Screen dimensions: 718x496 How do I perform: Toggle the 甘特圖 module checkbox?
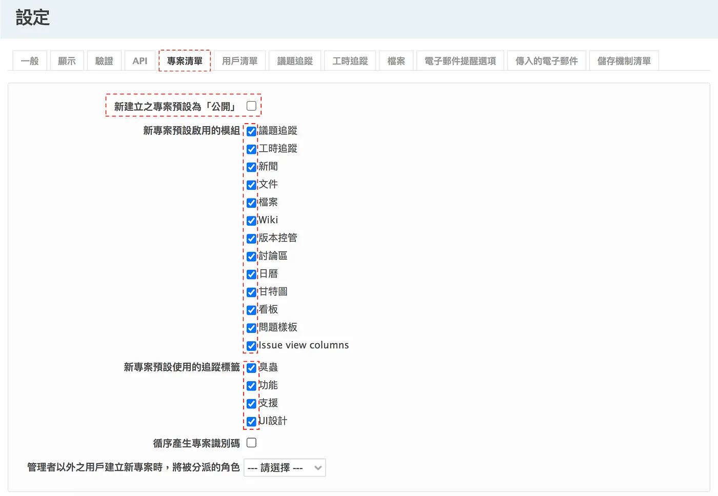click(x=251, y=292)
